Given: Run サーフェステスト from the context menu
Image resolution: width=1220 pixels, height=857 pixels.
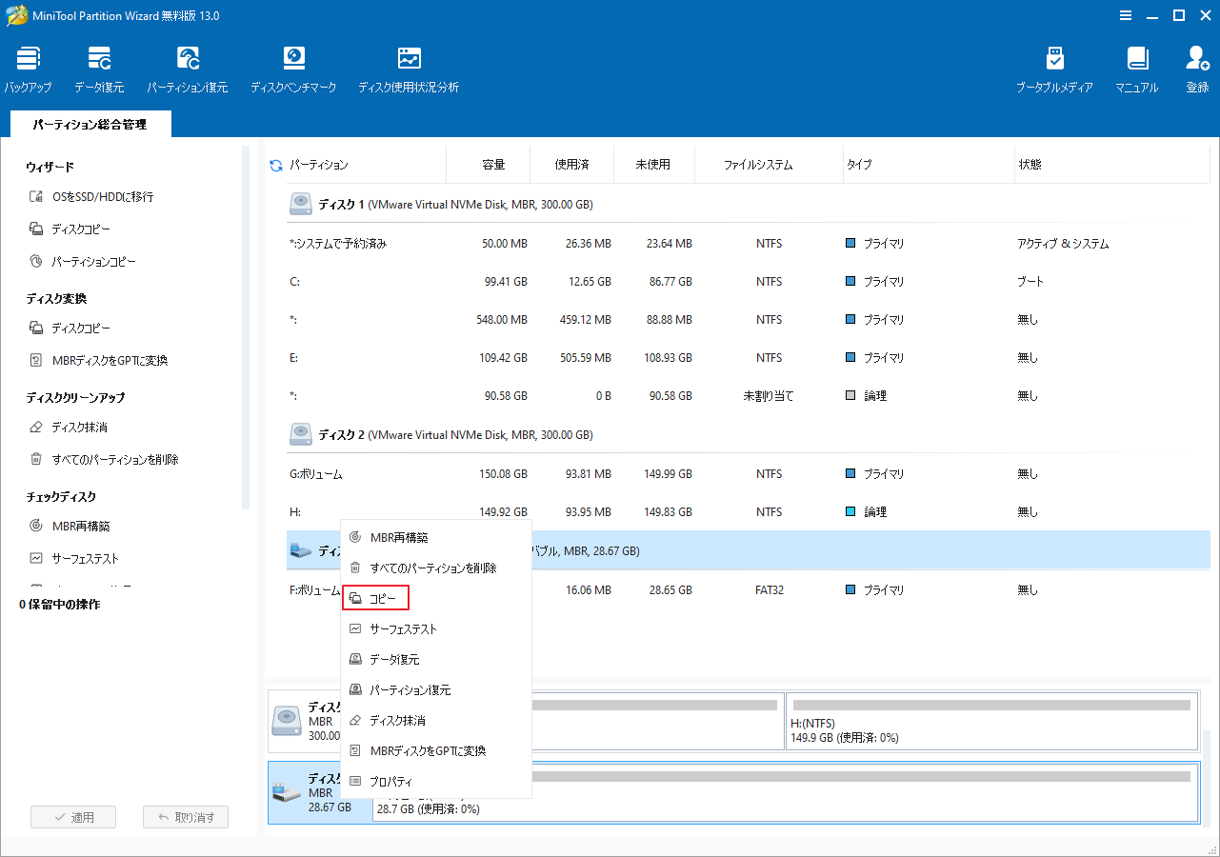Looking at the screenshot, I should pos(404,628).
